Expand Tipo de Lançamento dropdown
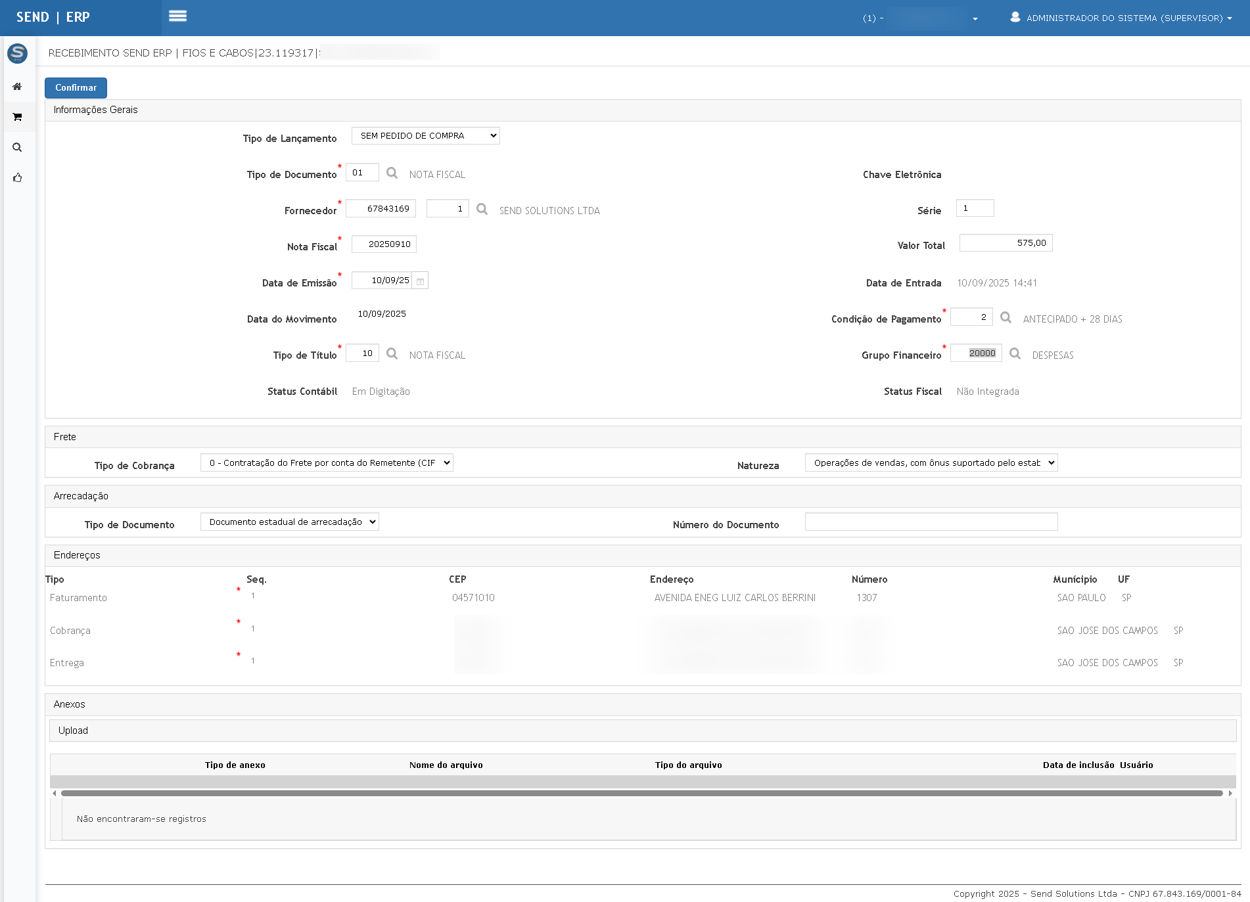1250x902 pixels. tap(425, 136)
